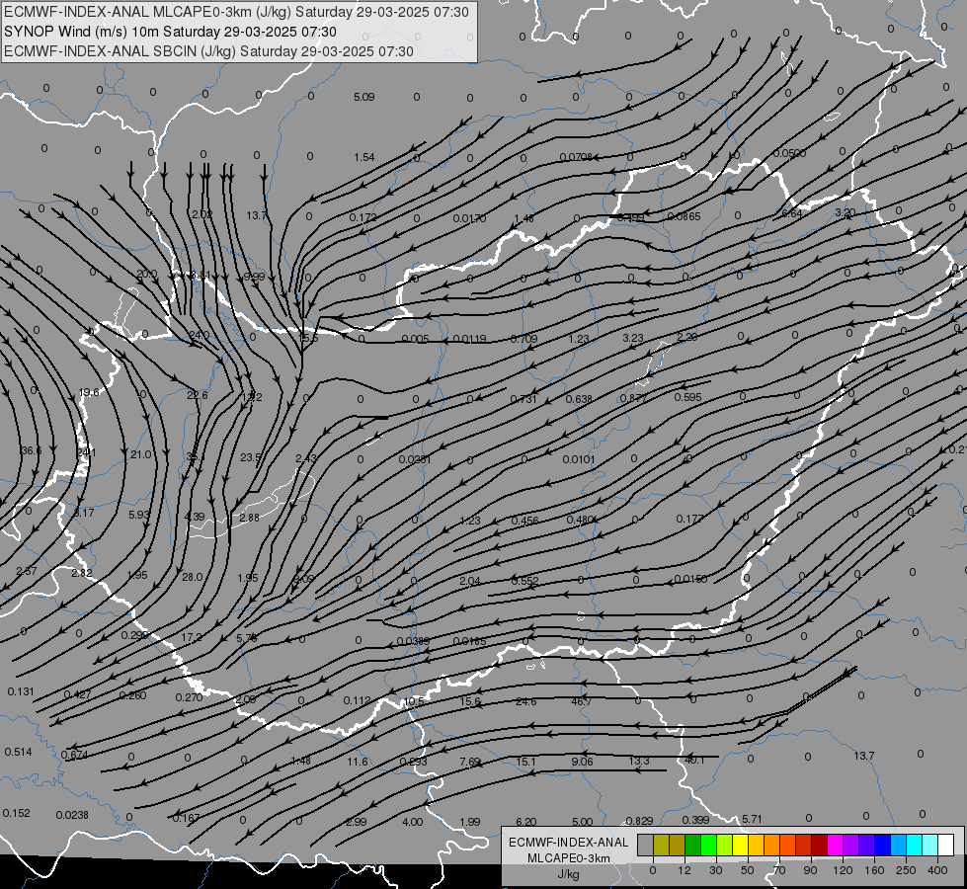Select the SYNOP Wind 10m title line

click(x=170, y=32)
